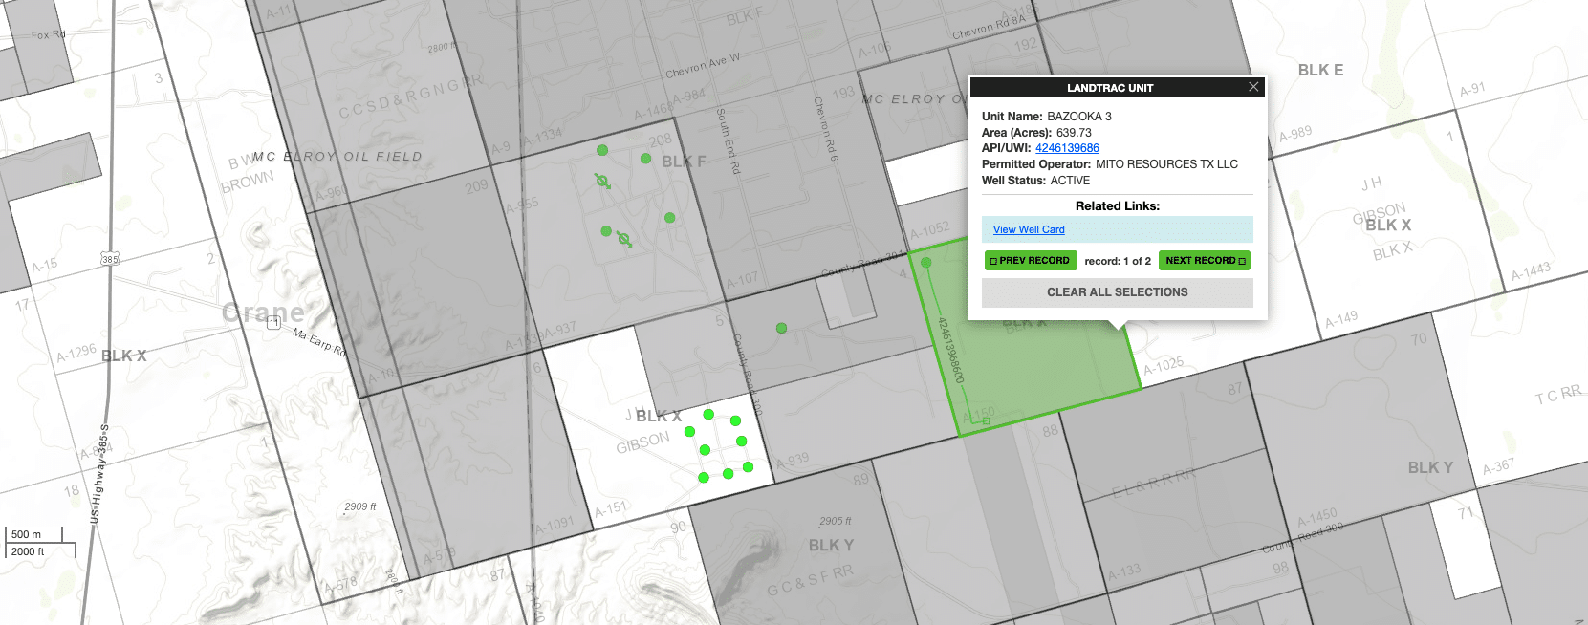Click the well dot immediately left of the BLK F label
The height and width of the screenshot is (625, 1588).
pos(646,159)
